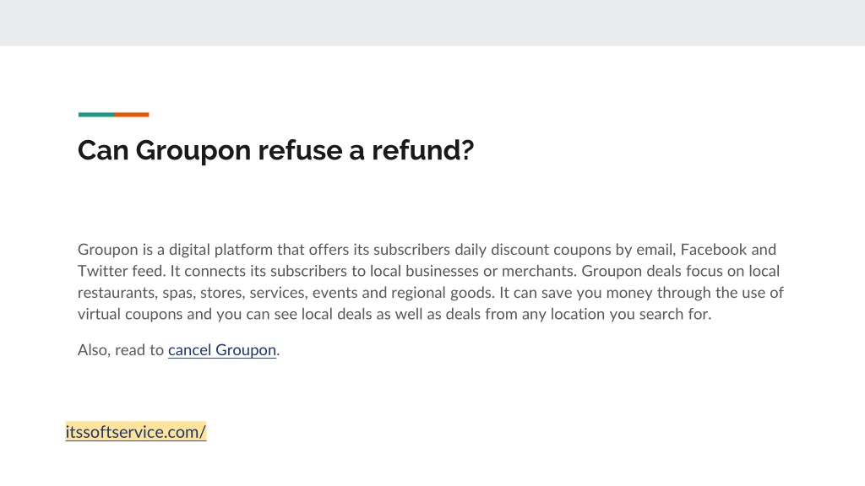
Task: Click the gray header band at the top
Action: click(432, 23)
